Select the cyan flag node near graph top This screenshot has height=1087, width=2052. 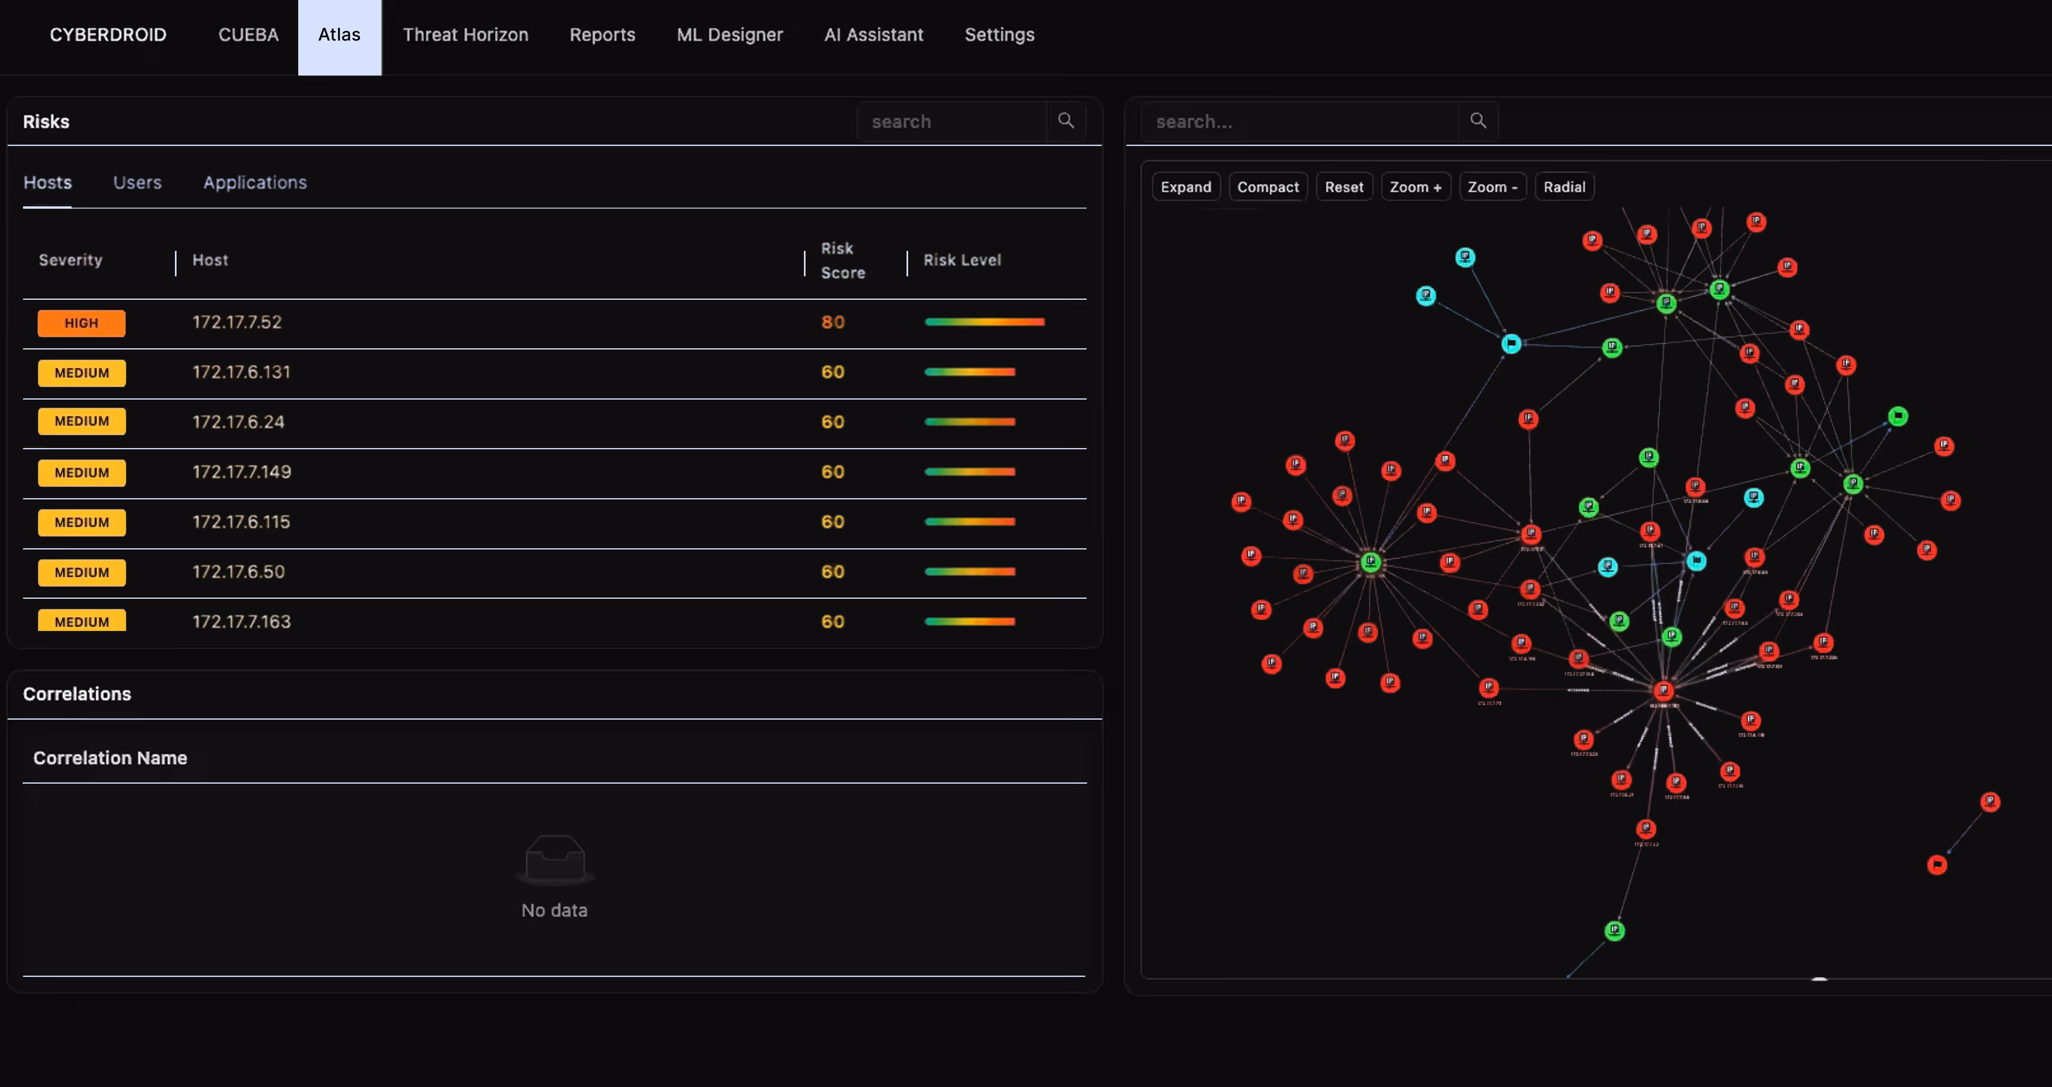click(x=1510, y=344)
